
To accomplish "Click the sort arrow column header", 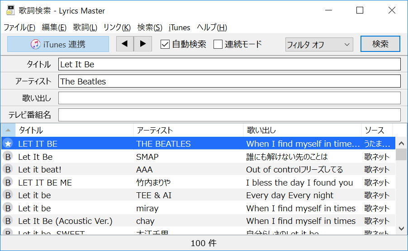I will 8,130.
